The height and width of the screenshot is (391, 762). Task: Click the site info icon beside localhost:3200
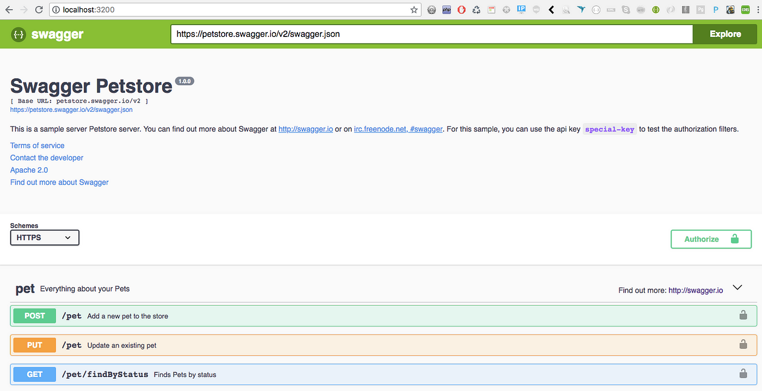click(x=56, y=10)
